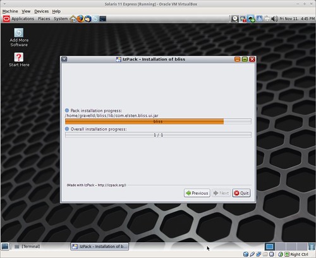Open the Start Here desktop icon
This screenshot has height=258, width=316.
pos(19,59)
